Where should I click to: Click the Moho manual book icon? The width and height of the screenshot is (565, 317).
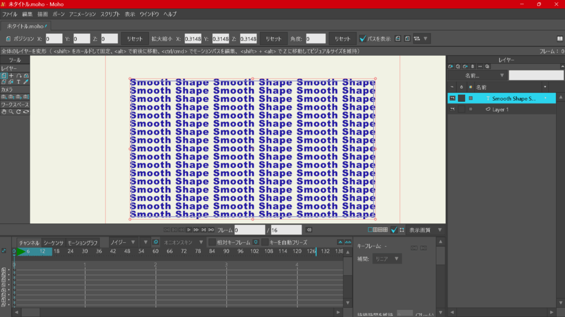point(560,39)
